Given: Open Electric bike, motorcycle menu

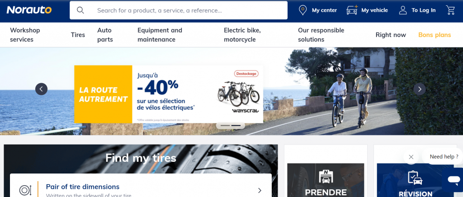Looking at the screenshot, I should click(x=242, y=35).
